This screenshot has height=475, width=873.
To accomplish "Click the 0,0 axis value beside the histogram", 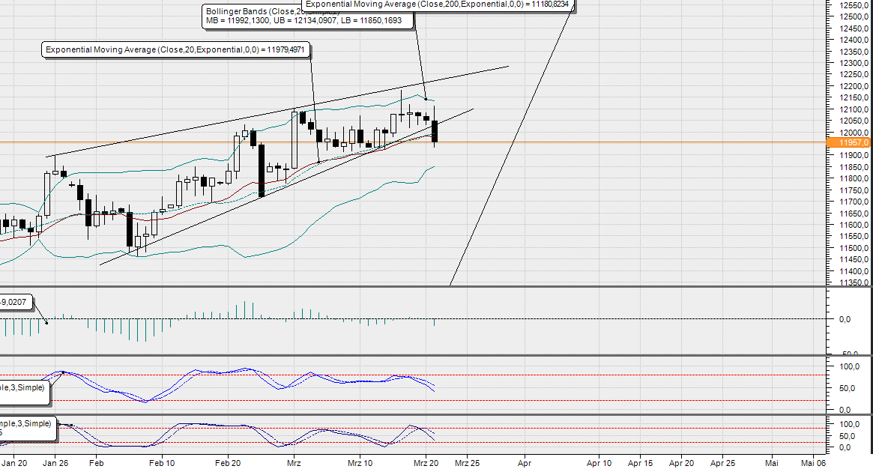I will [x=845, y=320].
